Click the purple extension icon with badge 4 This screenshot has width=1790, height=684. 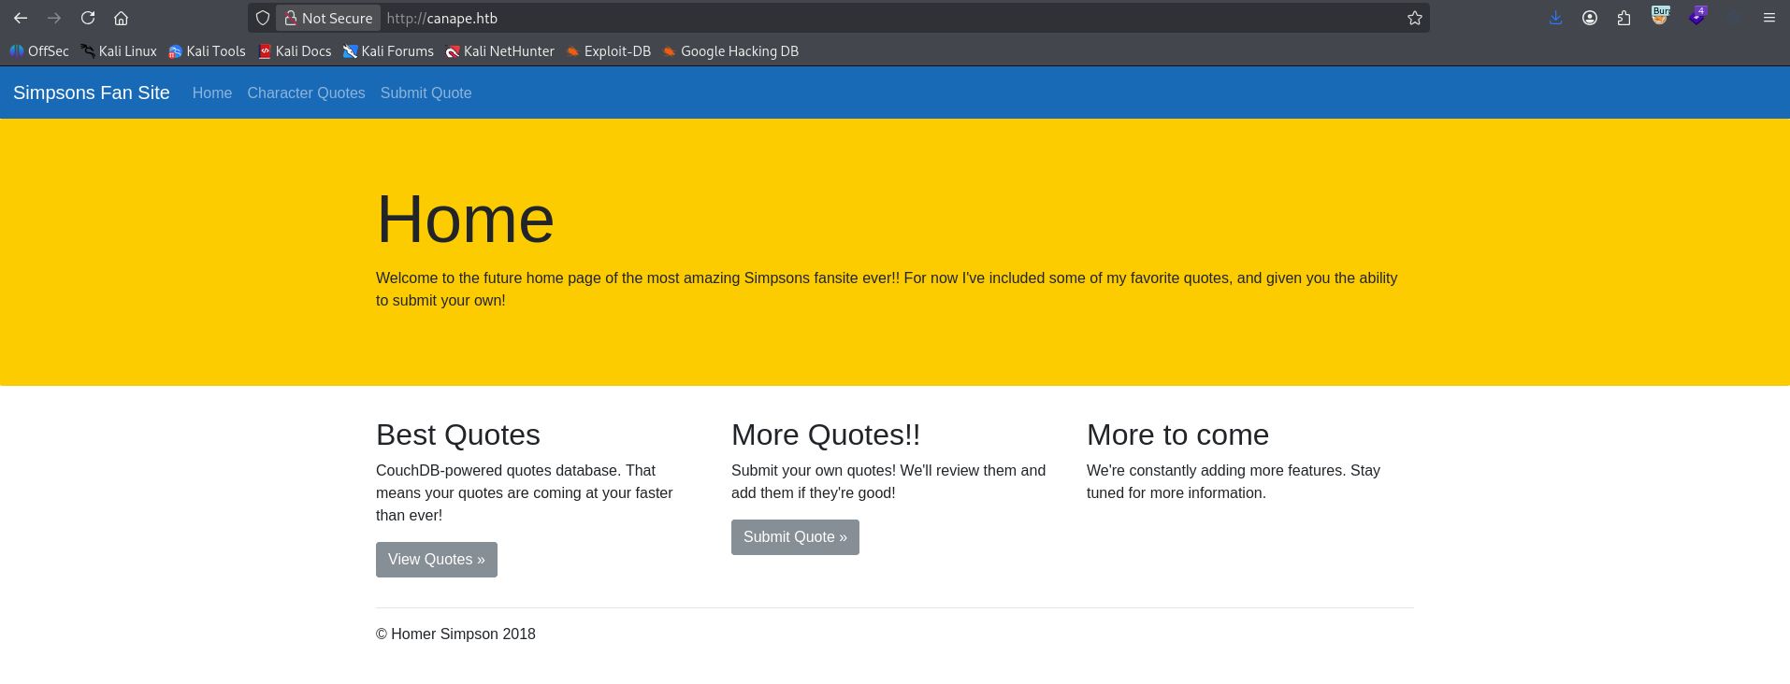coord(1696,16)
